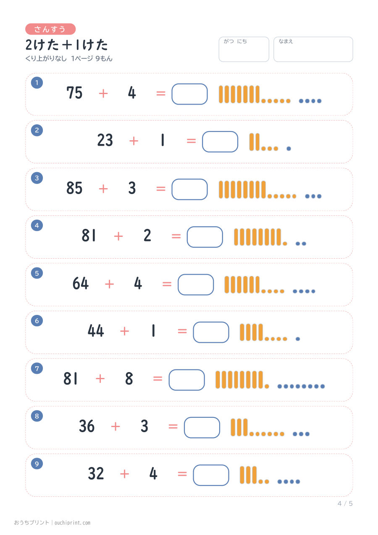
Task: Click the answer box for 85 + 3
Action: click(189, 189)
